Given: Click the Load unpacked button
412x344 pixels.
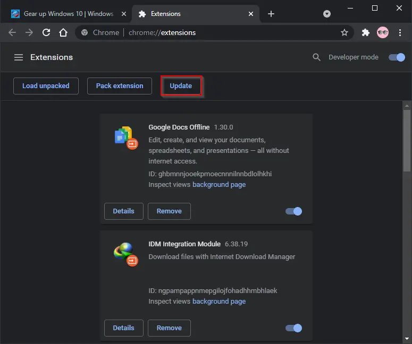Looking at the screenshot, I should 46,86.
